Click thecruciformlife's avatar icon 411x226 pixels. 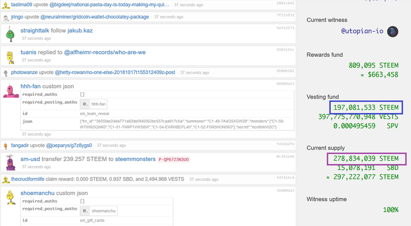click(6, 180)
